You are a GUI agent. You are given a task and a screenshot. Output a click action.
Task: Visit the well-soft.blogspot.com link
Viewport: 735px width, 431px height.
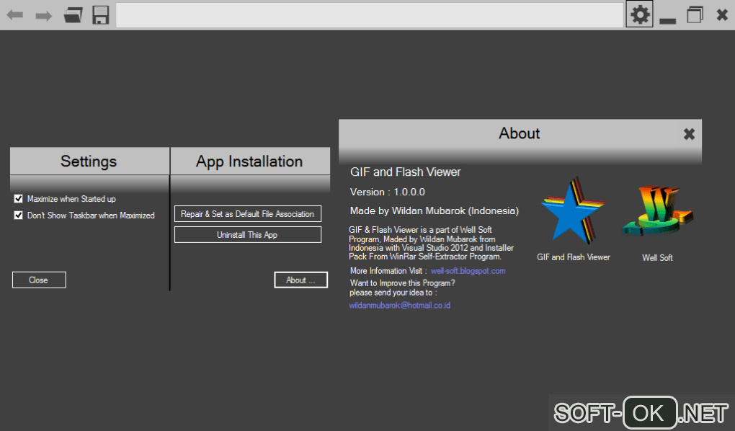click(468, 270)
